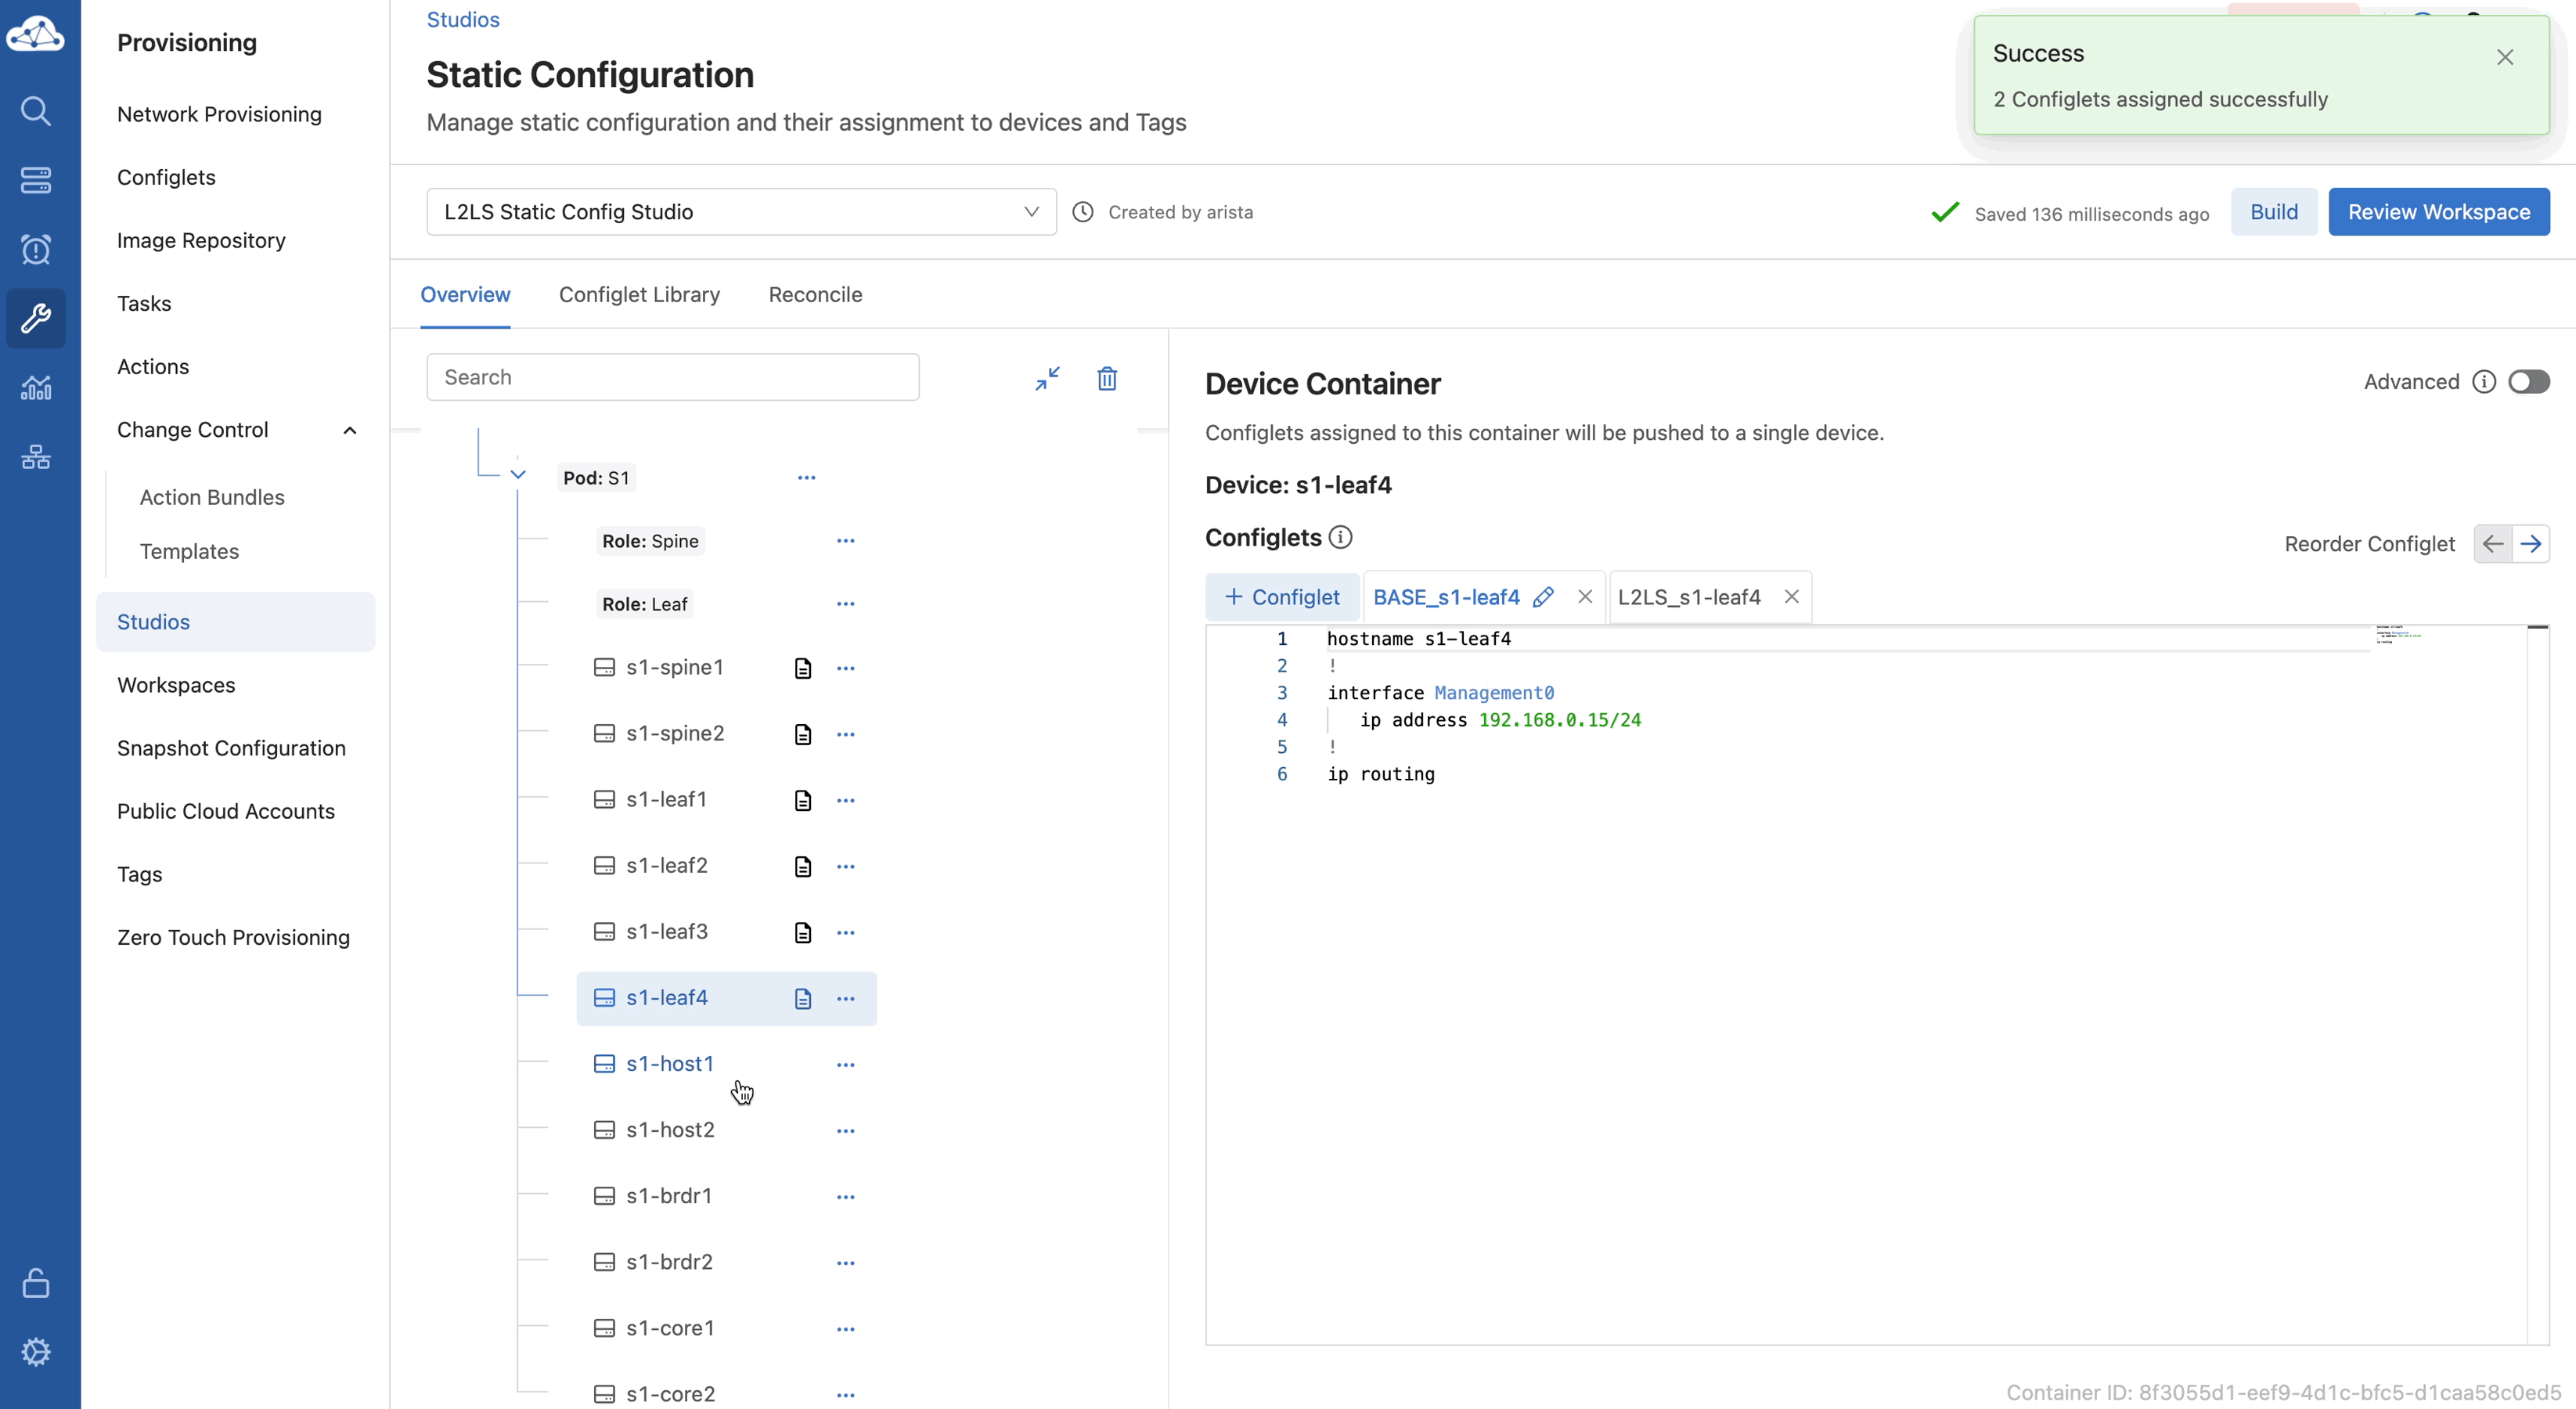Dismiss the Success notification
2576x1409 pixels.
coord(2504,57)
